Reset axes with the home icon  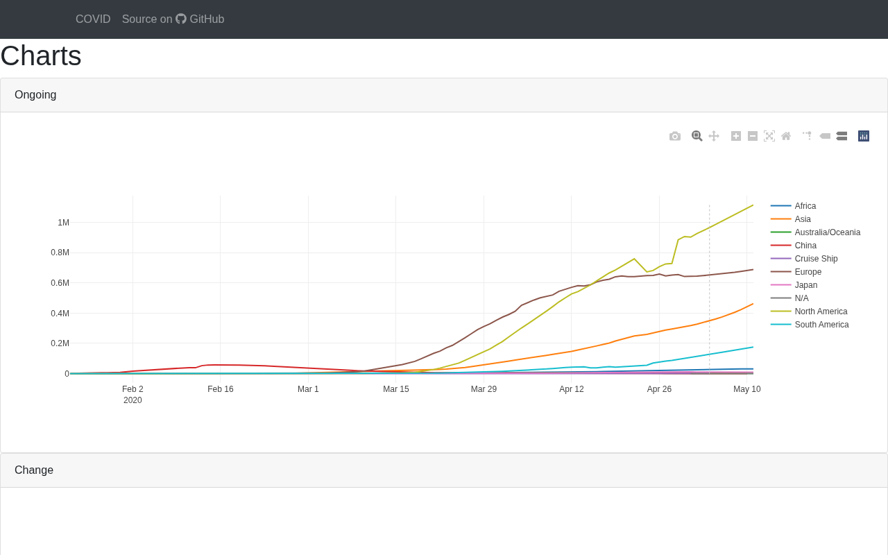click(786, 136)
